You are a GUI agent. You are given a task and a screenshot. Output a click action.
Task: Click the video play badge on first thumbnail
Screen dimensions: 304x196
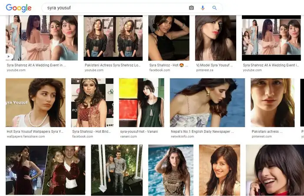[8, 56]
